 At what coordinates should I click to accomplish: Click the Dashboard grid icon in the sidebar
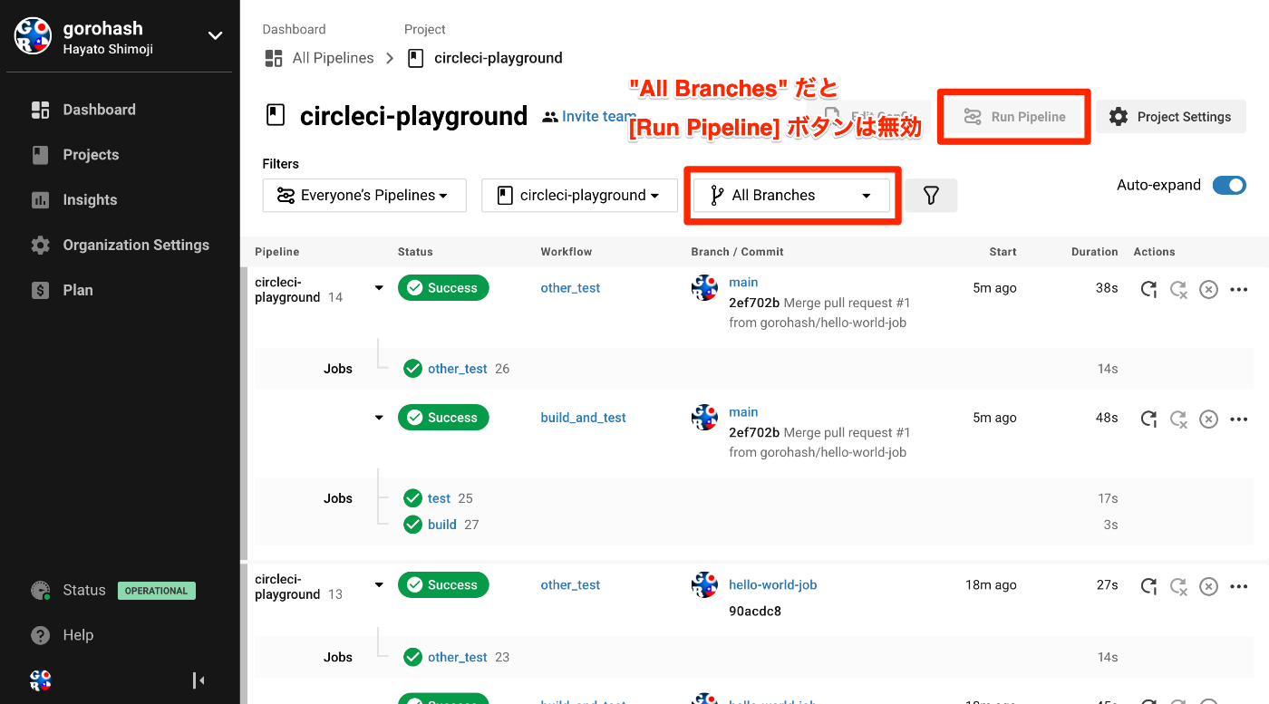(x=40, y=110)
